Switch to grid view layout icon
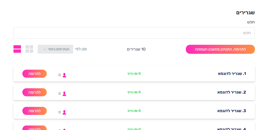267x130 pixels. pyautogui.click(x=29, y=49)
